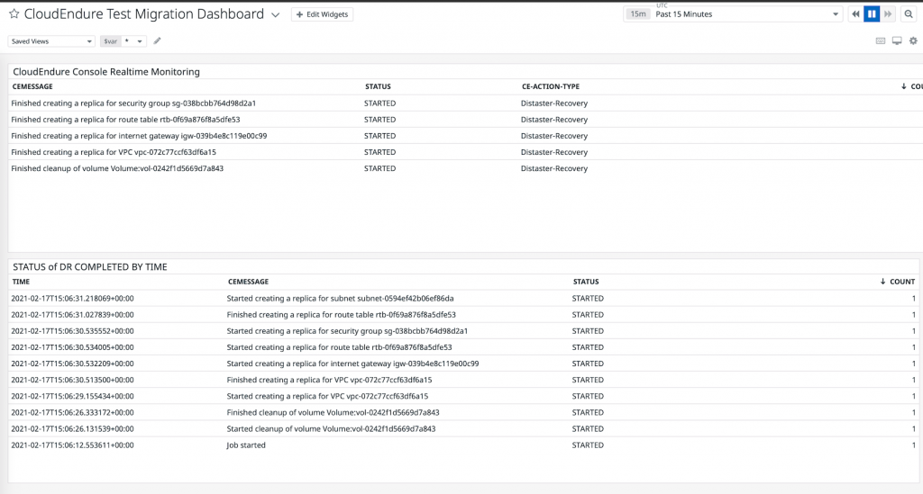The width and height of the screenshot is (923, 494).
Task: Select the finished internet gateway igw-039b4e8c119e00c99 row
Action: 465,136
